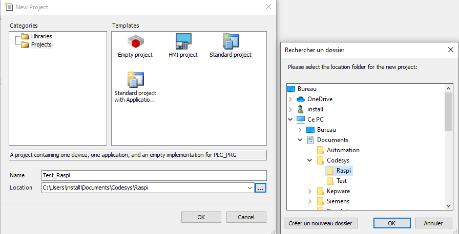The height and width of the screenshot is (234, 459).
Task: Select the Libraries category label
Action: (41, 36)
